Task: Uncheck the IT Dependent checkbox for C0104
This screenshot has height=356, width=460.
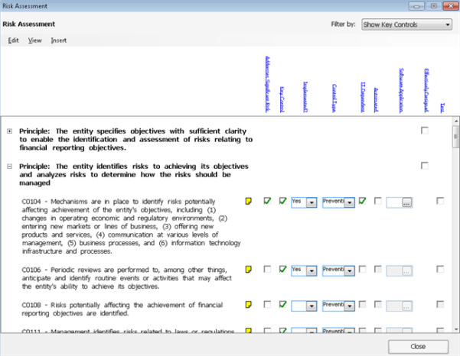Action: pos(363,201)
